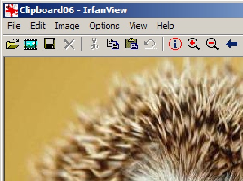This screenshot has height=181, width=243.
Task: Click the Paste clipboard icon
Action: pyautogui.click(x=131, y=44)
